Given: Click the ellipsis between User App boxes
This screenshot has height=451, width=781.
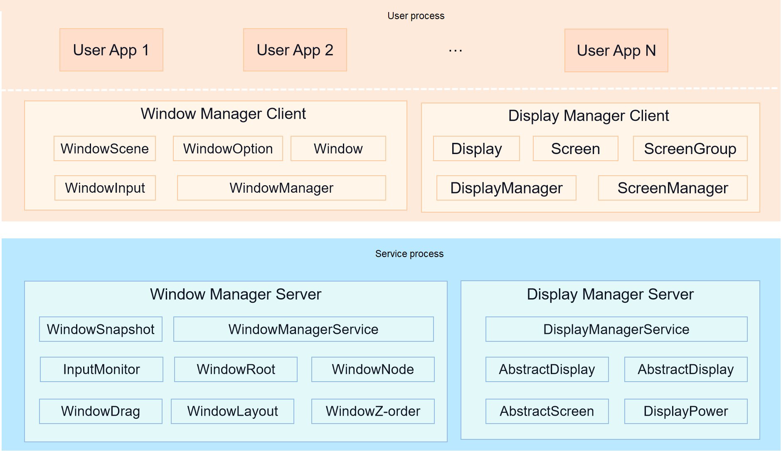Looking at the screenshot, I should point(456,51).
